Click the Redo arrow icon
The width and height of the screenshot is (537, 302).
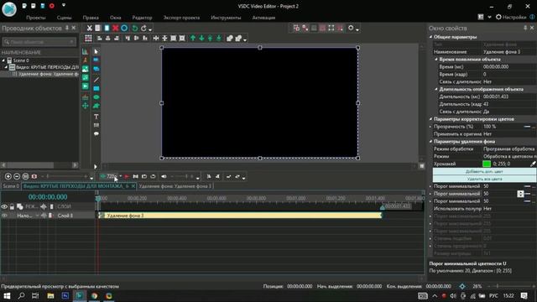tap(143, 28)
